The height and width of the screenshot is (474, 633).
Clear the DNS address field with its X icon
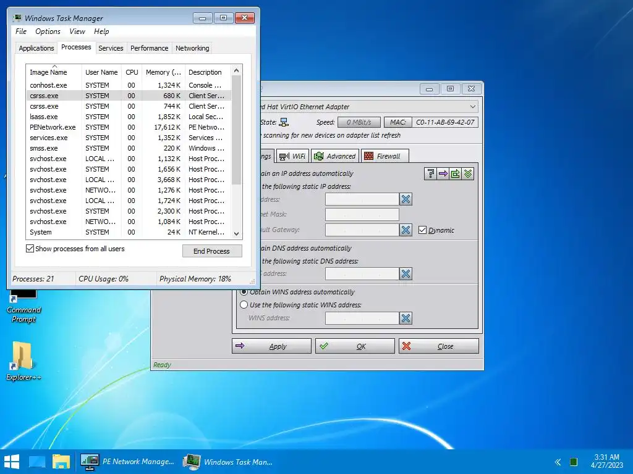(406, 273)
